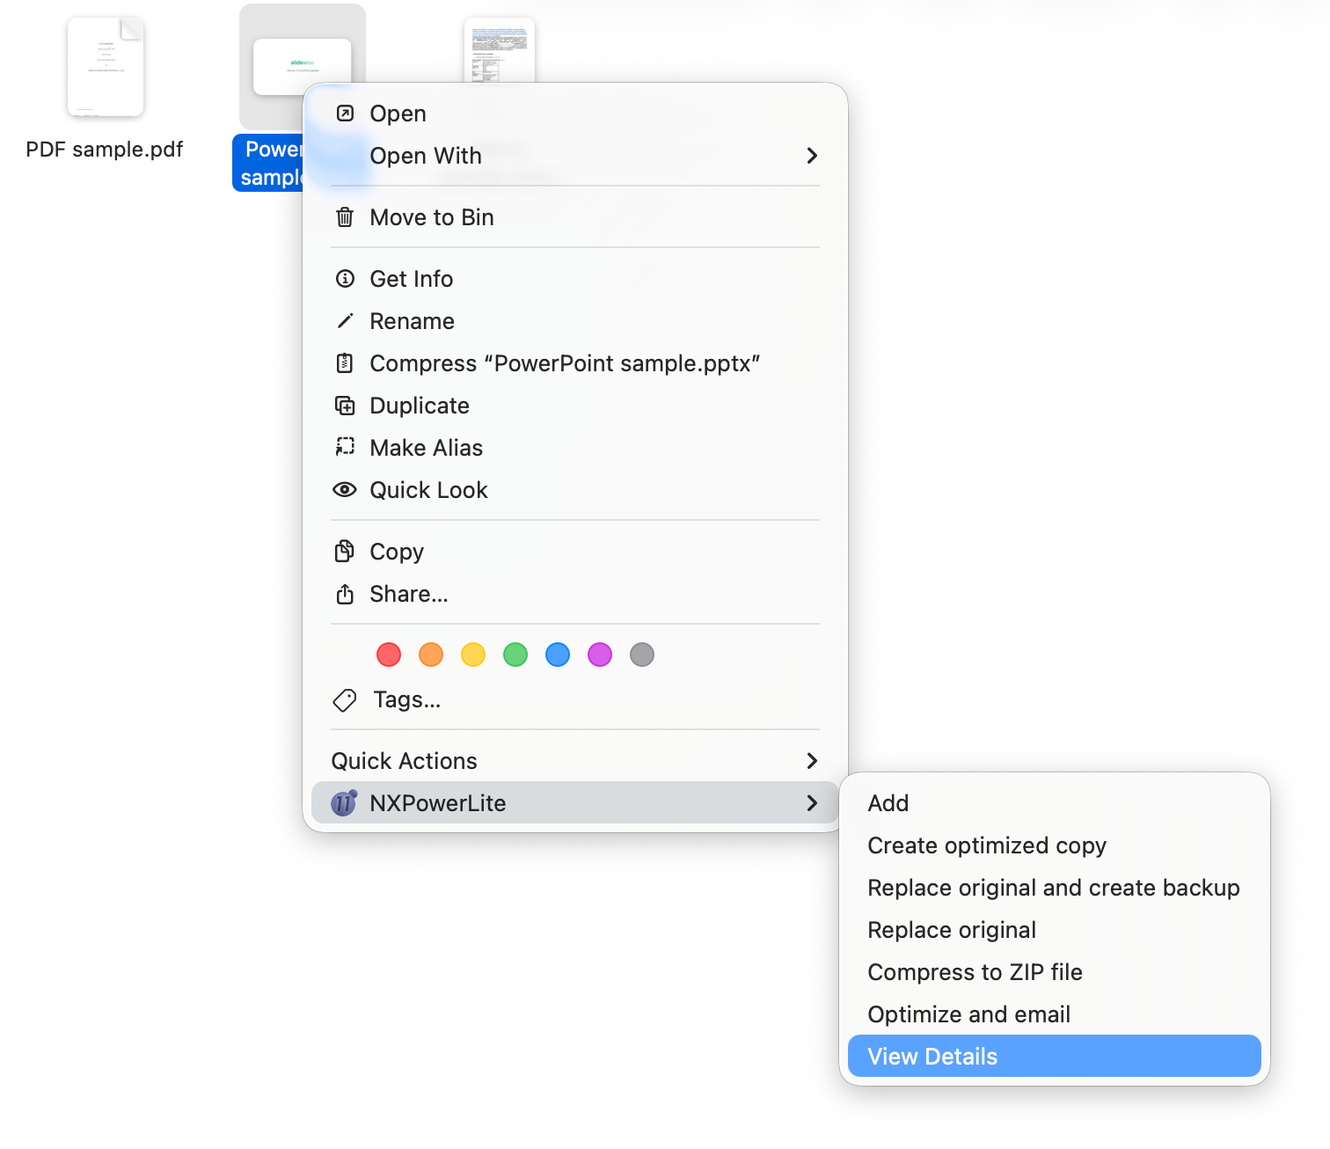This screenshot has width=1330, height=1149.
Task: Click the tag icon next to Tags
Action: 345,699
